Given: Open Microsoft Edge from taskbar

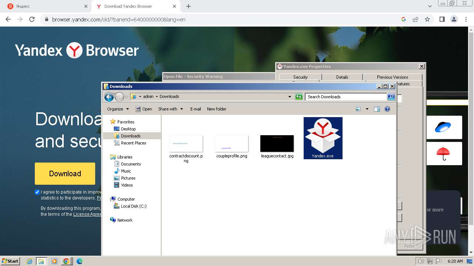Looking at the screenshot, I should point(79,261).
